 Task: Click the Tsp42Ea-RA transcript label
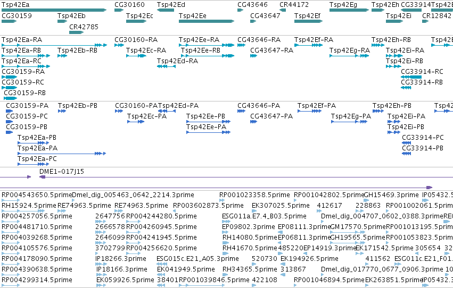click(22, 39)
